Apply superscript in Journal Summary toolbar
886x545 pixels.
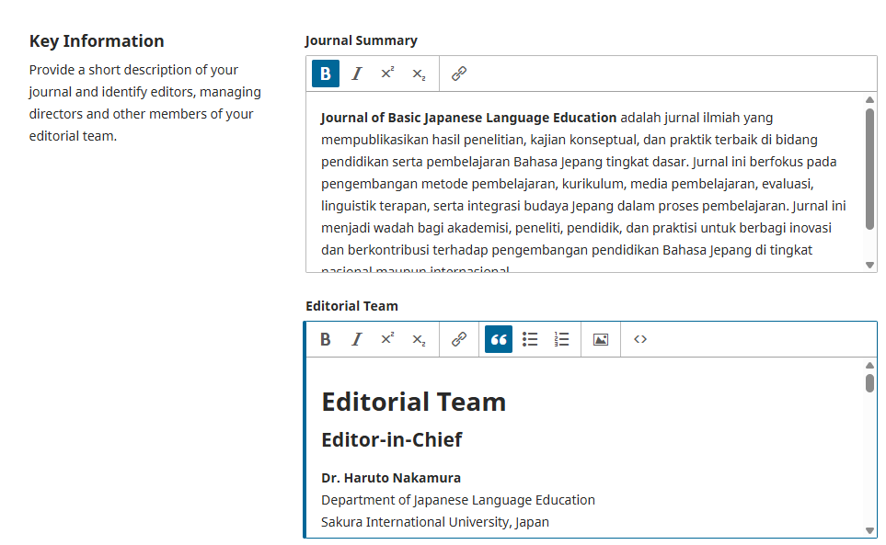(387, 74)
